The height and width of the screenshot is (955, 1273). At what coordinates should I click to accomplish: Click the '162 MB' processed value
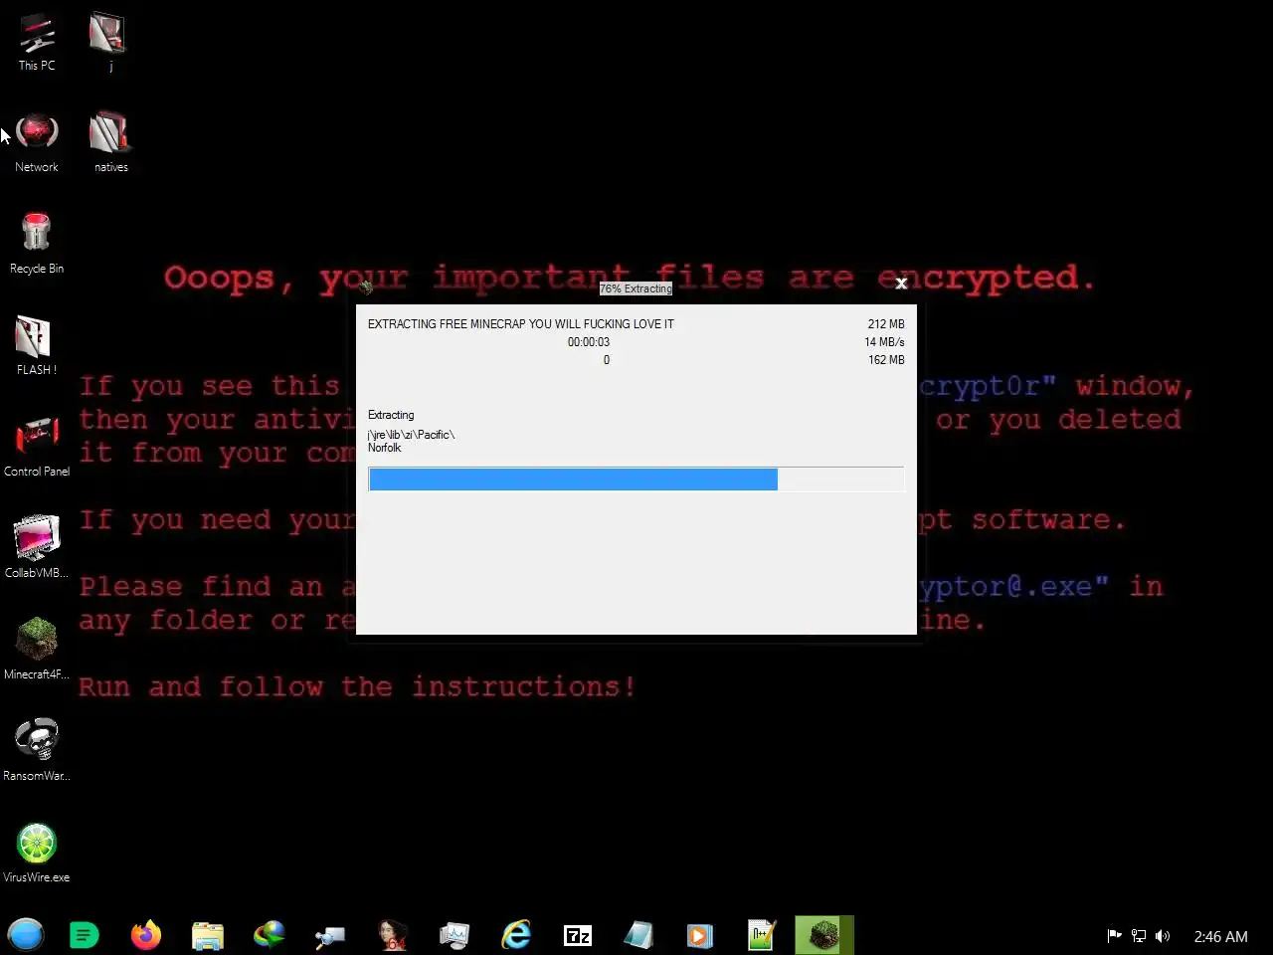886,360
